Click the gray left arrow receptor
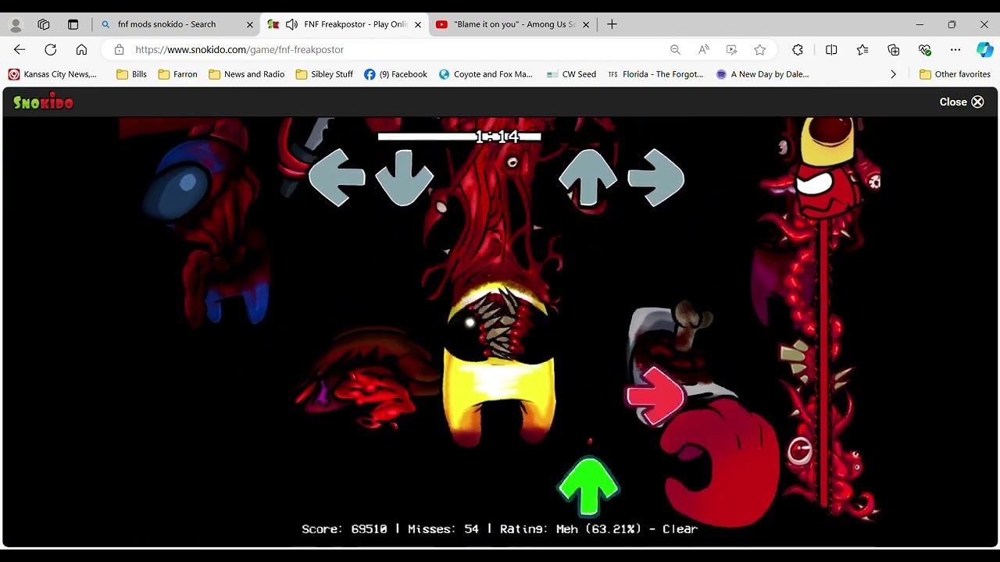The width and height of the screenshot is (1000, 562). click(337, 178)
